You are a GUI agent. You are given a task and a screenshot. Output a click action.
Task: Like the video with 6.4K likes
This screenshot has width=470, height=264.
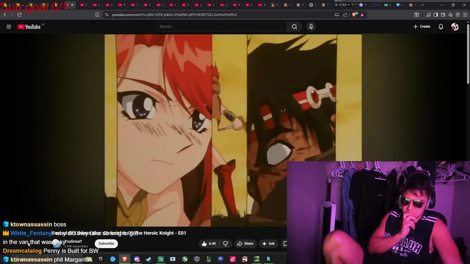pyautogui.click(x=209, y=243)
